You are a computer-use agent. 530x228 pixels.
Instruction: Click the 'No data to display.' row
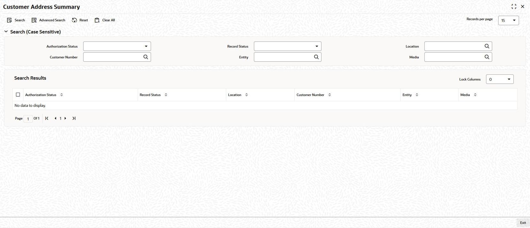[265, 105]
